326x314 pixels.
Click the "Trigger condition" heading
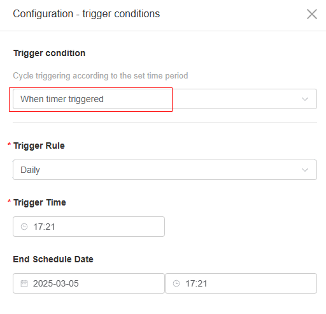[49, 53]
